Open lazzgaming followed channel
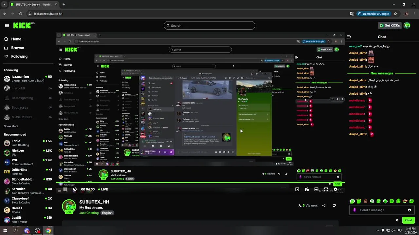 pos(28,79)
